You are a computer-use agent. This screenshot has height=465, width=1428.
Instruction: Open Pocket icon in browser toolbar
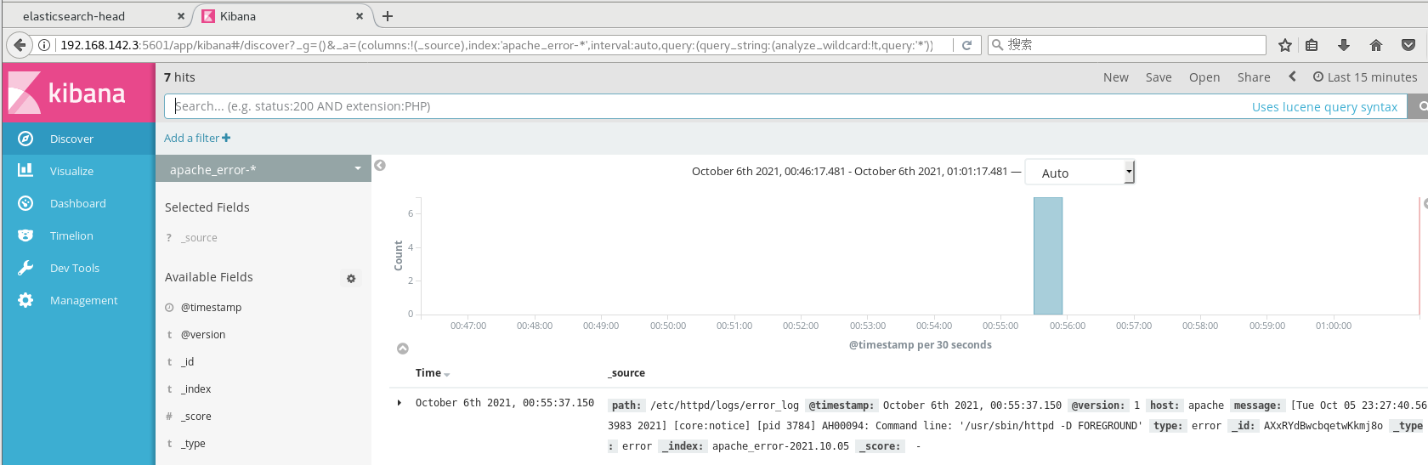click(x=1408, y=45)
